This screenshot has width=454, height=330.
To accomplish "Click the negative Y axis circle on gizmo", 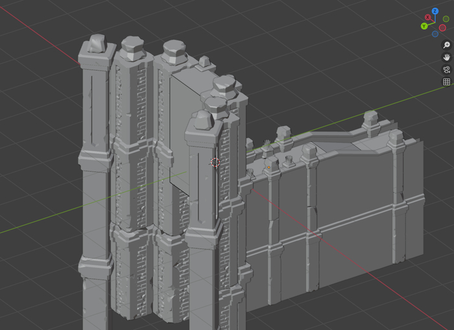I will coord(446,19).
